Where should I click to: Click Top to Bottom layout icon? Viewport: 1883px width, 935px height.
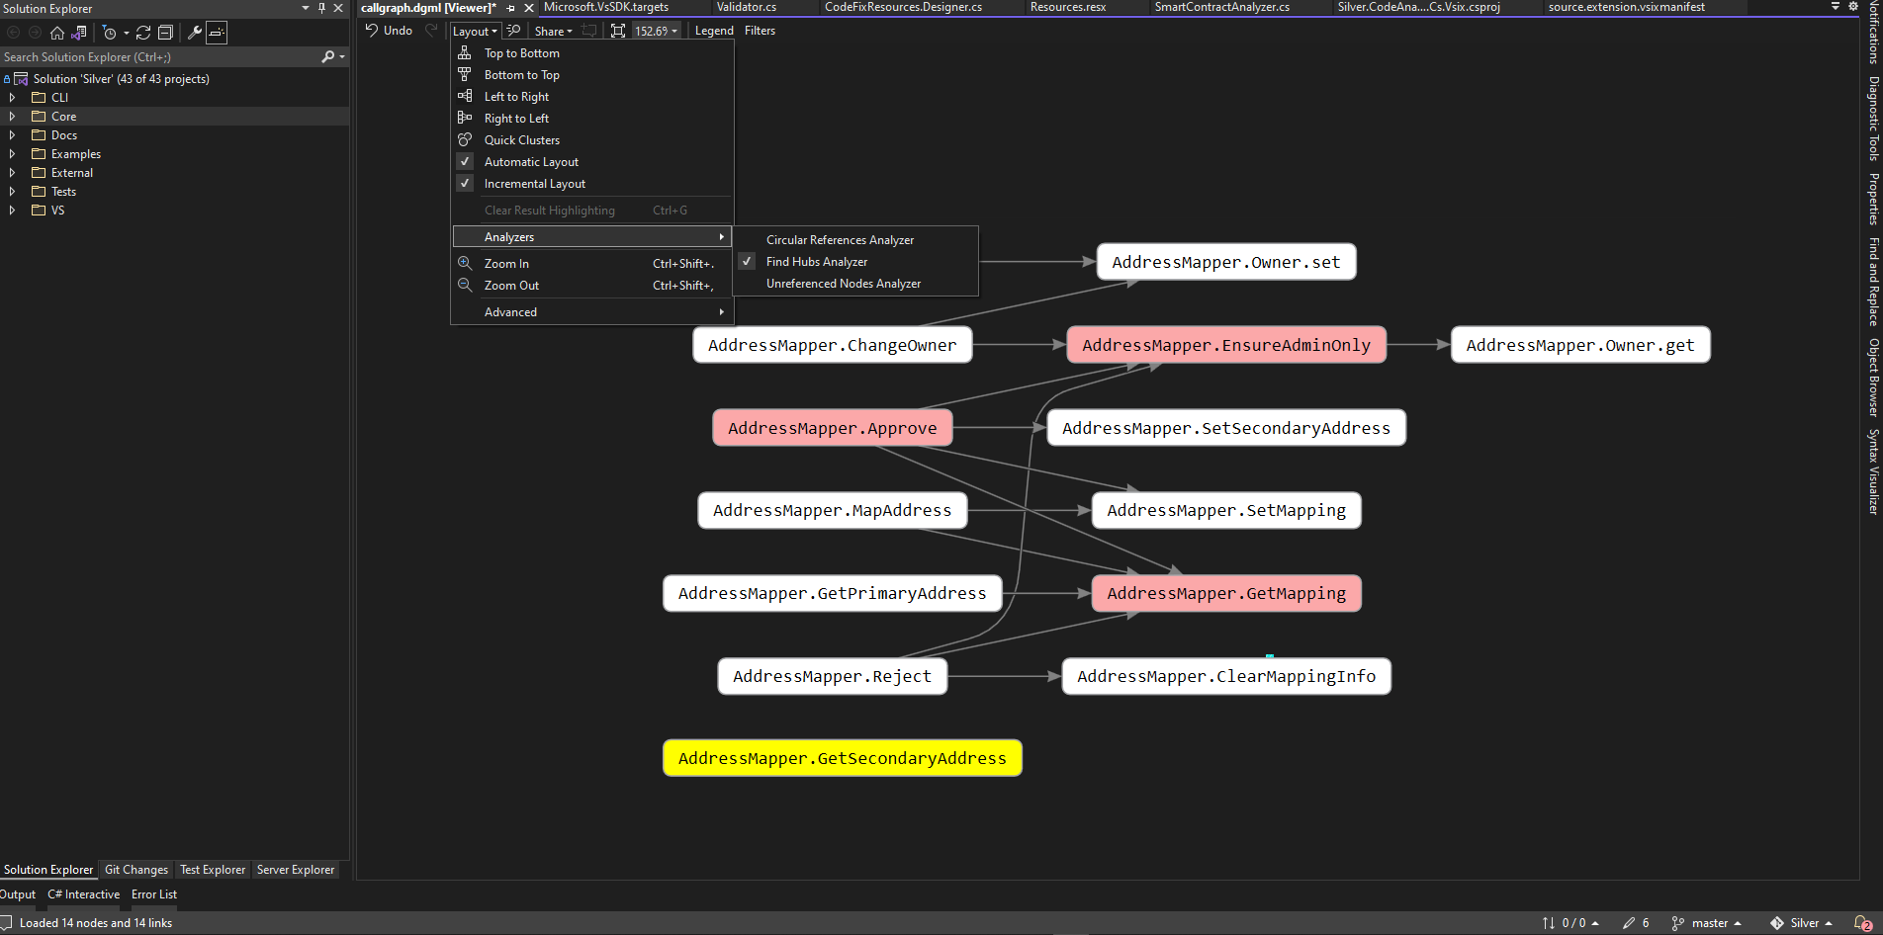[x=465, y=52]
